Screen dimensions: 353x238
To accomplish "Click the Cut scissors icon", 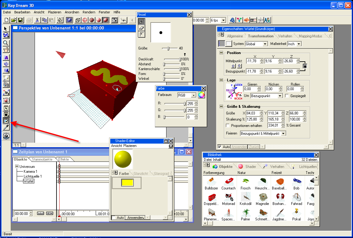I will 37,20.
